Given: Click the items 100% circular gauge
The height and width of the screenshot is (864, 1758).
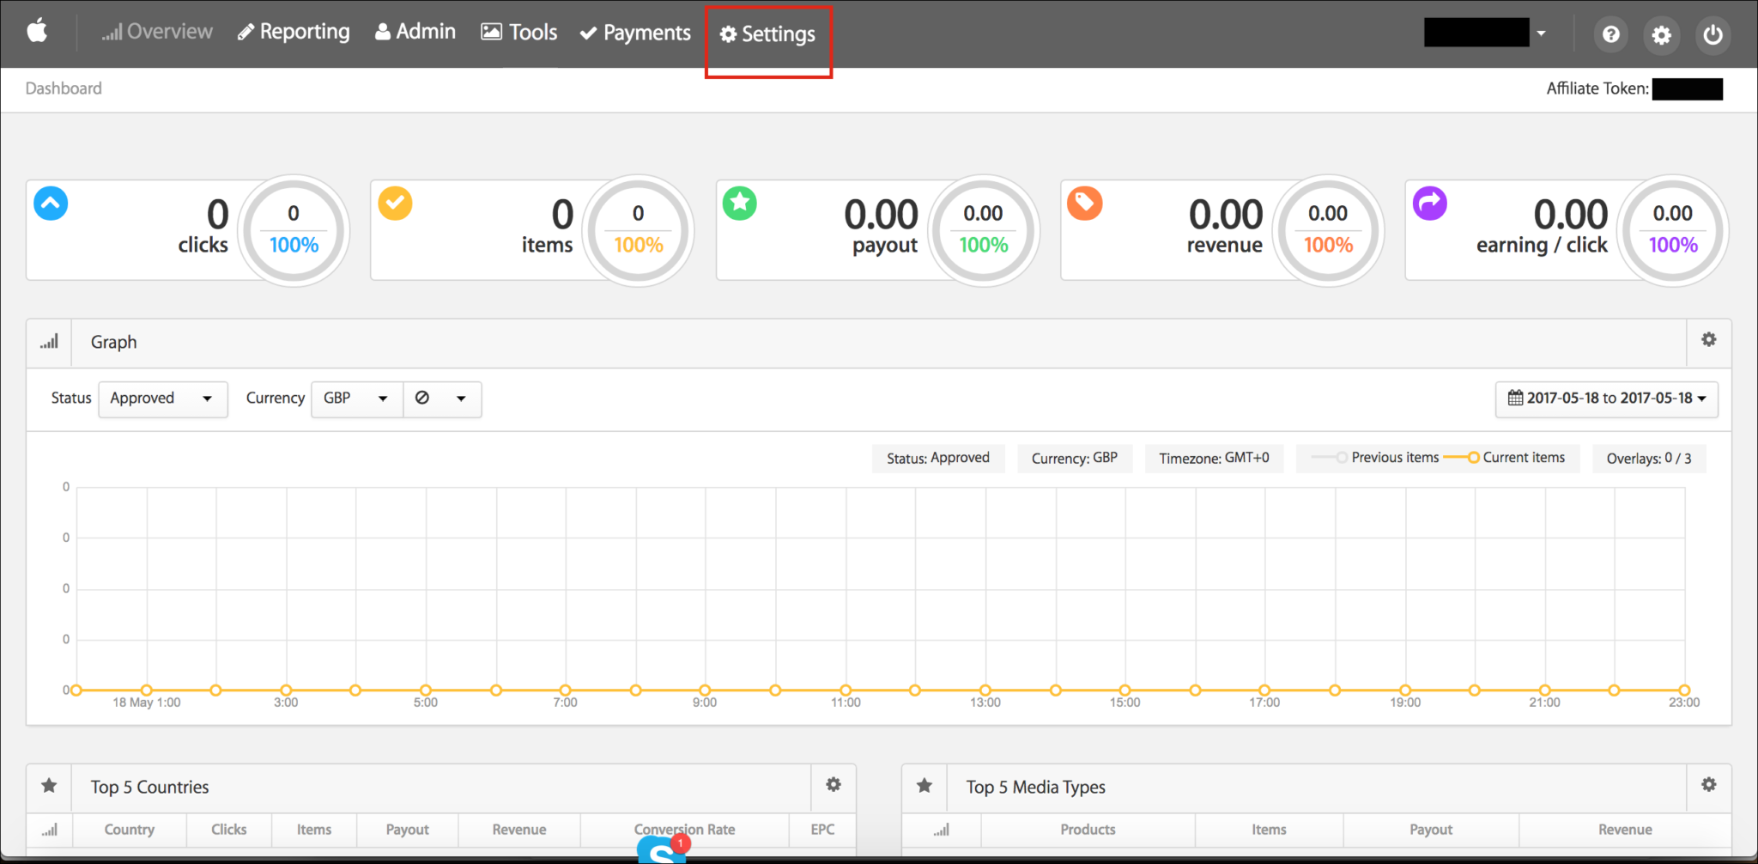Looking at the screenshot, I should click(639, 230).
